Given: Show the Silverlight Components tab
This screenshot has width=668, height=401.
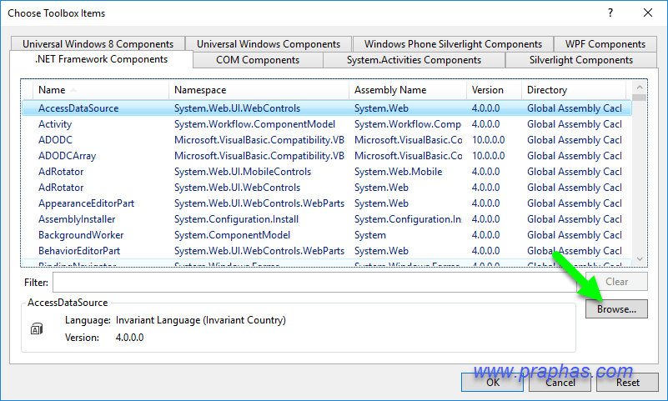Looking at the screenshot, I should point(581,60).
